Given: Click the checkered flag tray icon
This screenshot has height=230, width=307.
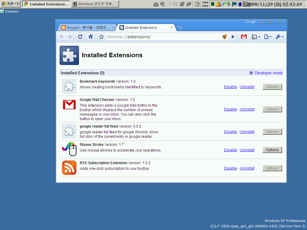Looking at the screenshot, I should tap(234, 4).
